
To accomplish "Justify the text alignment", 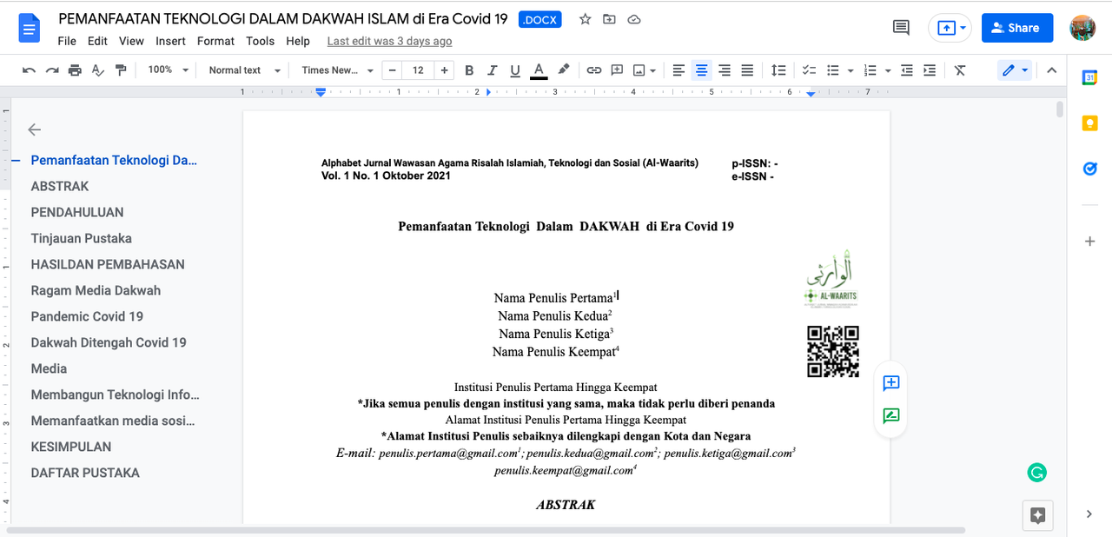I will coord(747,70).
